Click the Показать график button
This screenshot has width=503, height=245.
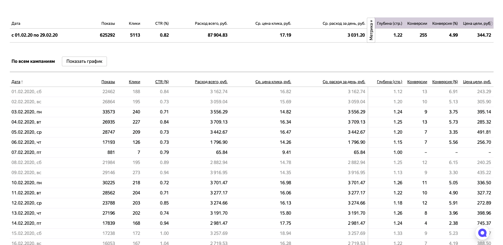tap(84, 61)
